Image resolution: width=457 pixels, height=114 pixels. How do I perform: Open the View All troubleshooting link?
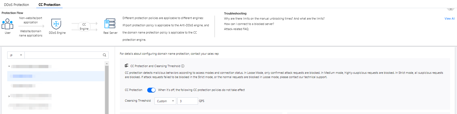point(449,19)
